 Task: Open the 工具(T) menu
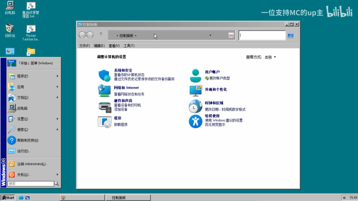coord(130,46)
